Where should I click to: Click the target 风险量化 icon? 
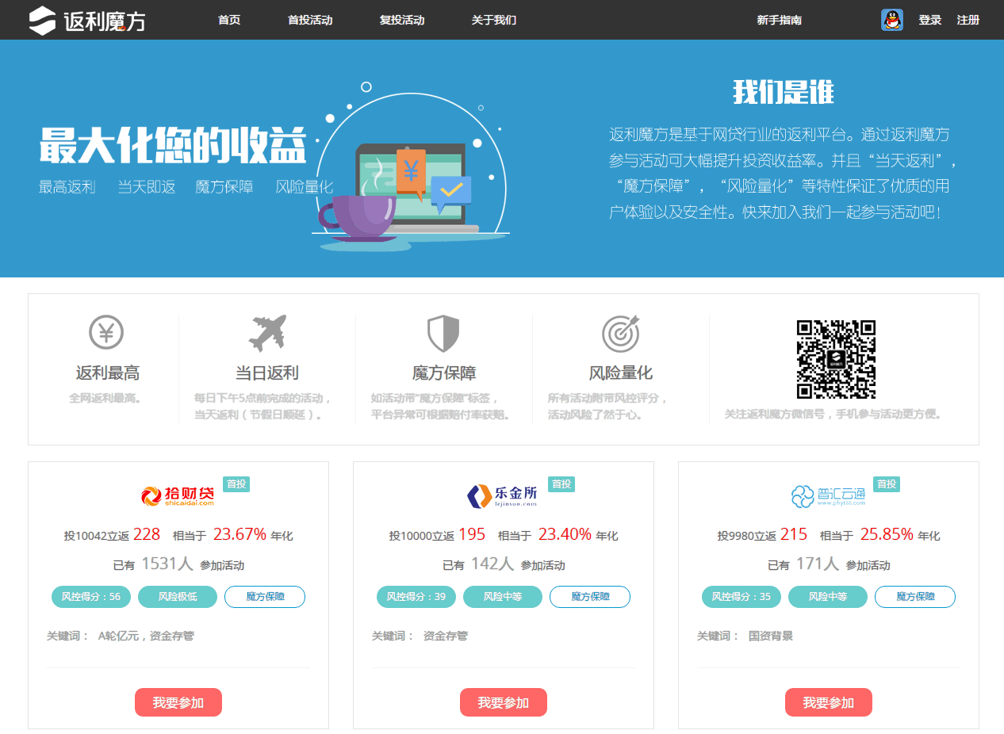point(620,333)
